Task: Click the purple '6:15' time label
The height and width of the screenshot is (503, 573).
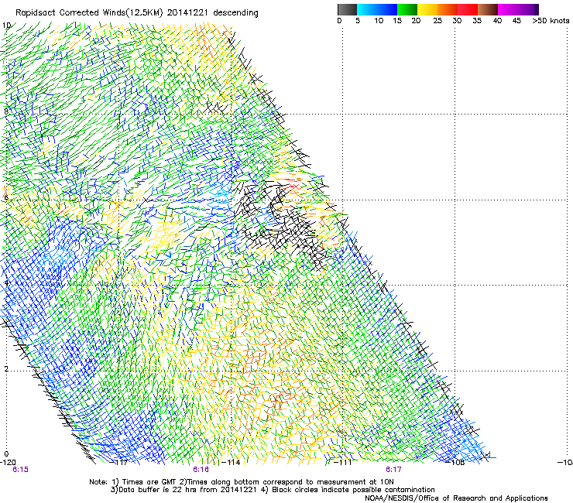Action: 20,470
